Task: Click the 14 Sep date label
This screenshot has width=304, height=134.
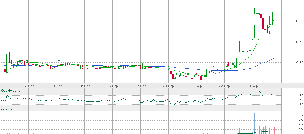Action: pyautogui.click(x=57, y=86)
